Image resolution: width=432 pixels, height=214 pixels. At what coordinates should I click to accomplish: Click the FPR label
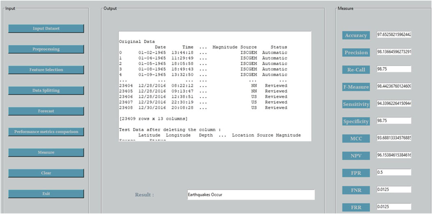(x=356, y=173)
